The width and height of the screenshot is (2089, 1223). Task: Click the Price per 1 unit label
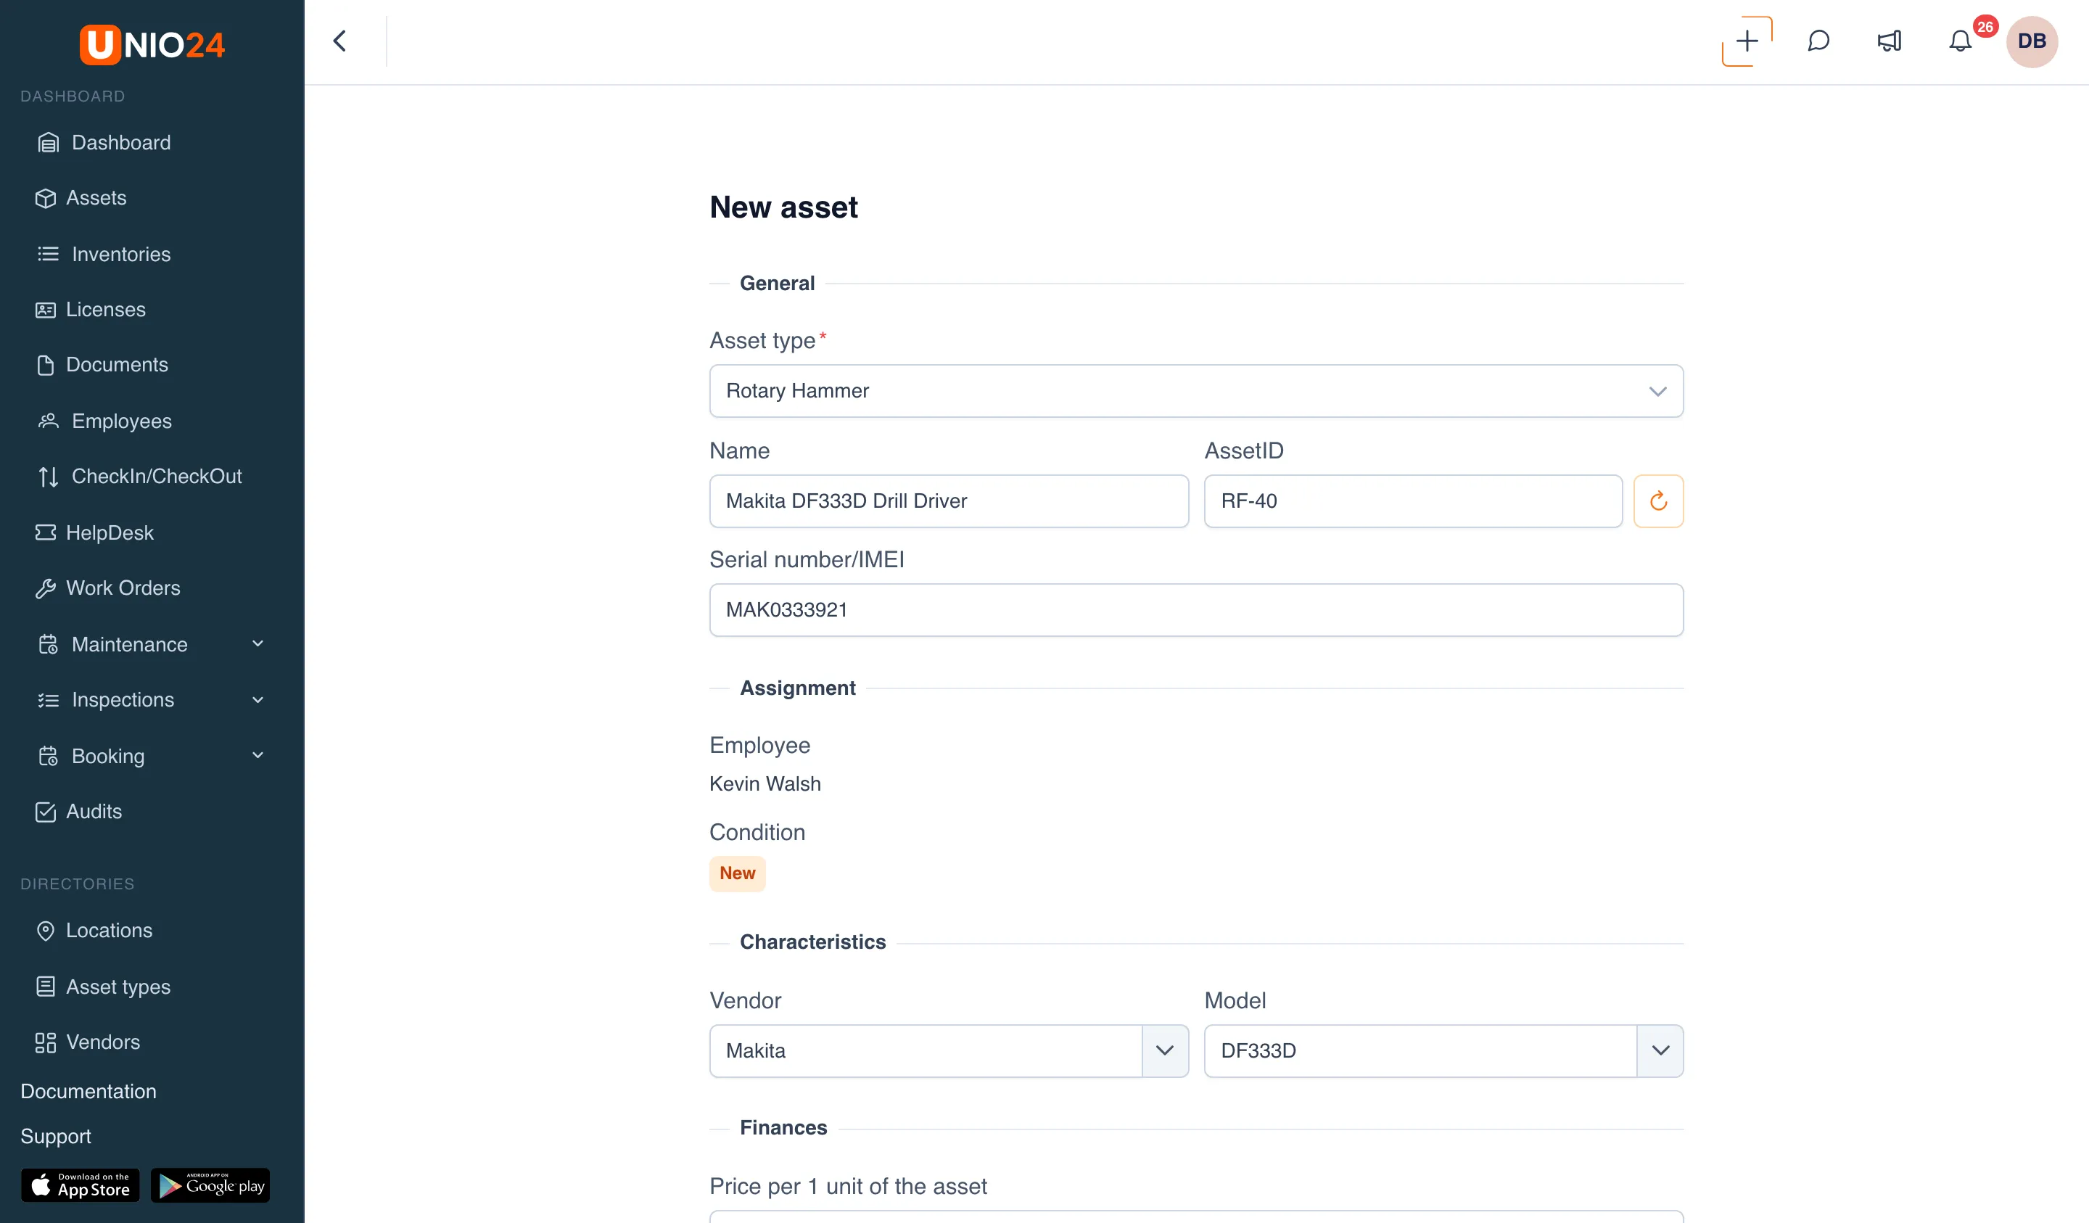point(848,1186)
